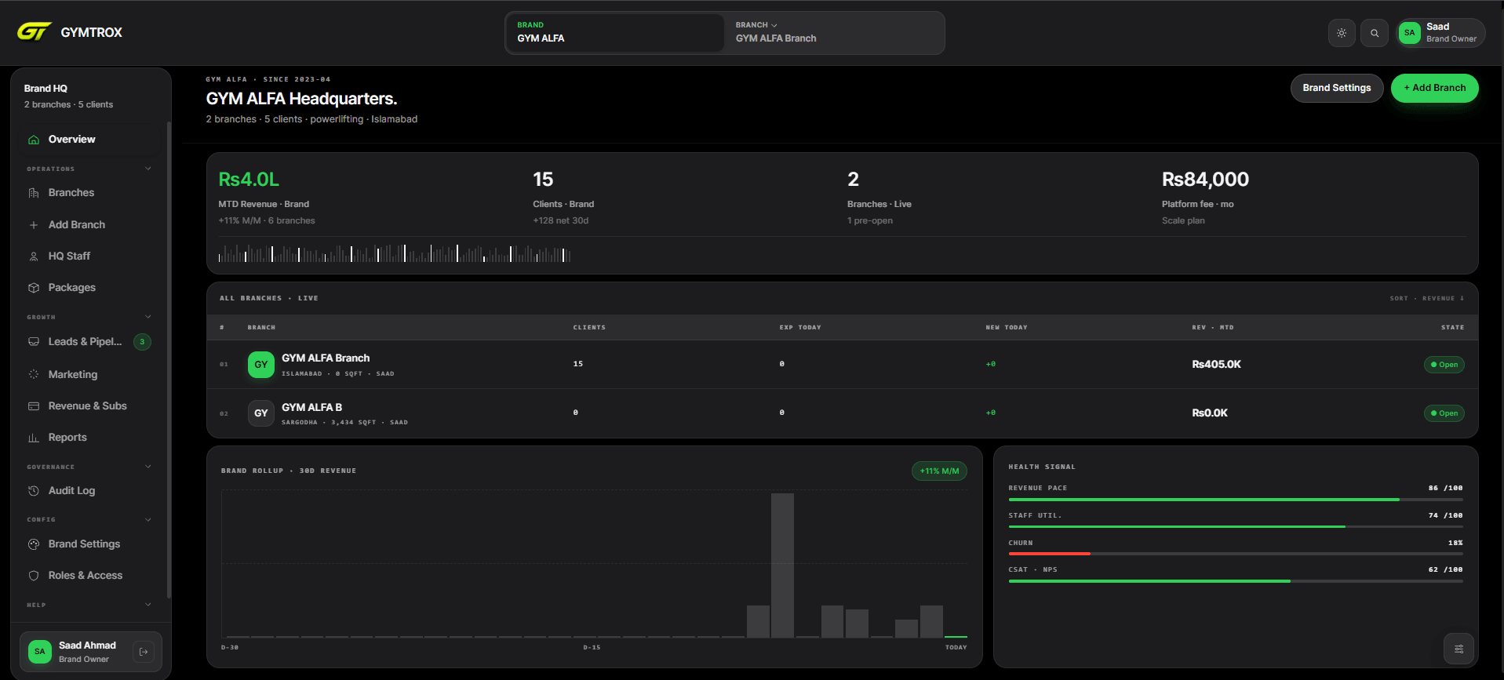Open Saad Brand Owner profile menu
1504x680 pixels.
click(1440, 33)
